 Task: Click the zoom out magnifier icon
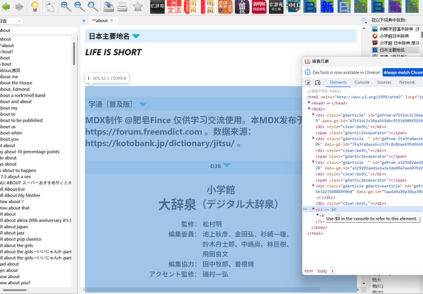point(79,7)
